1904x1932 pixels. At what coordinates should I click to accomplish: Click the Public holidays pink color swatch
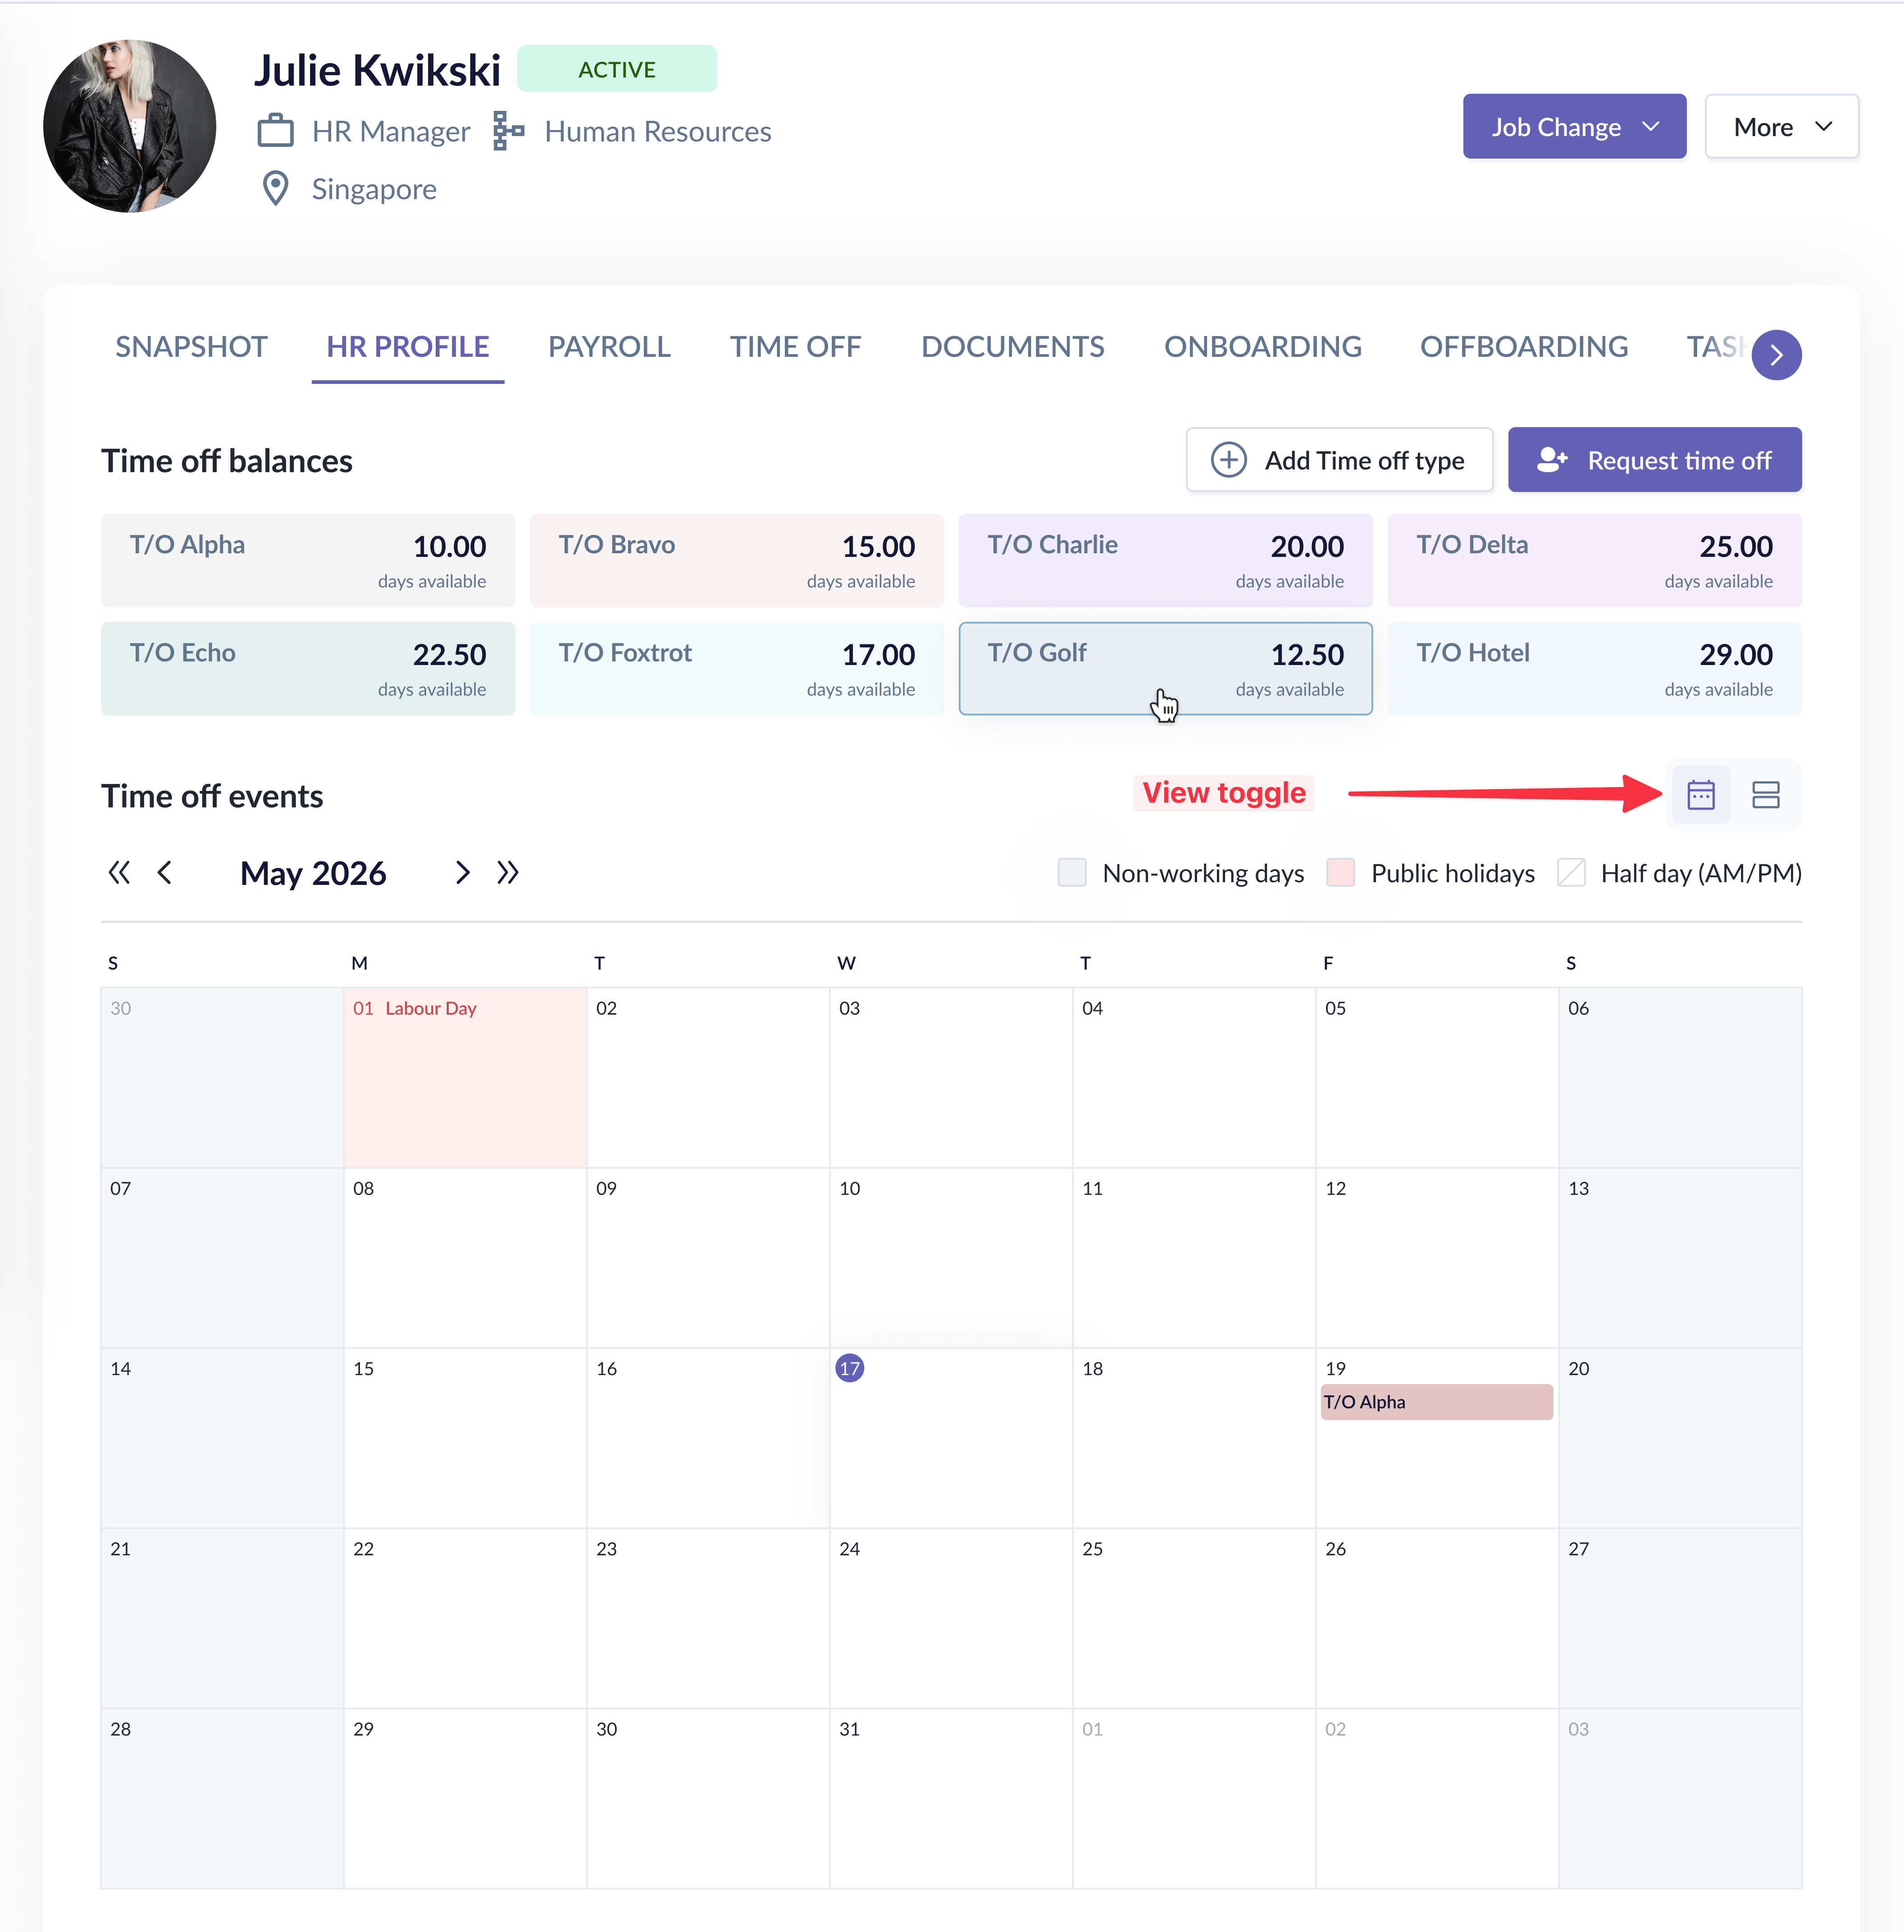pyautogui.click(x=1340, y=872)
